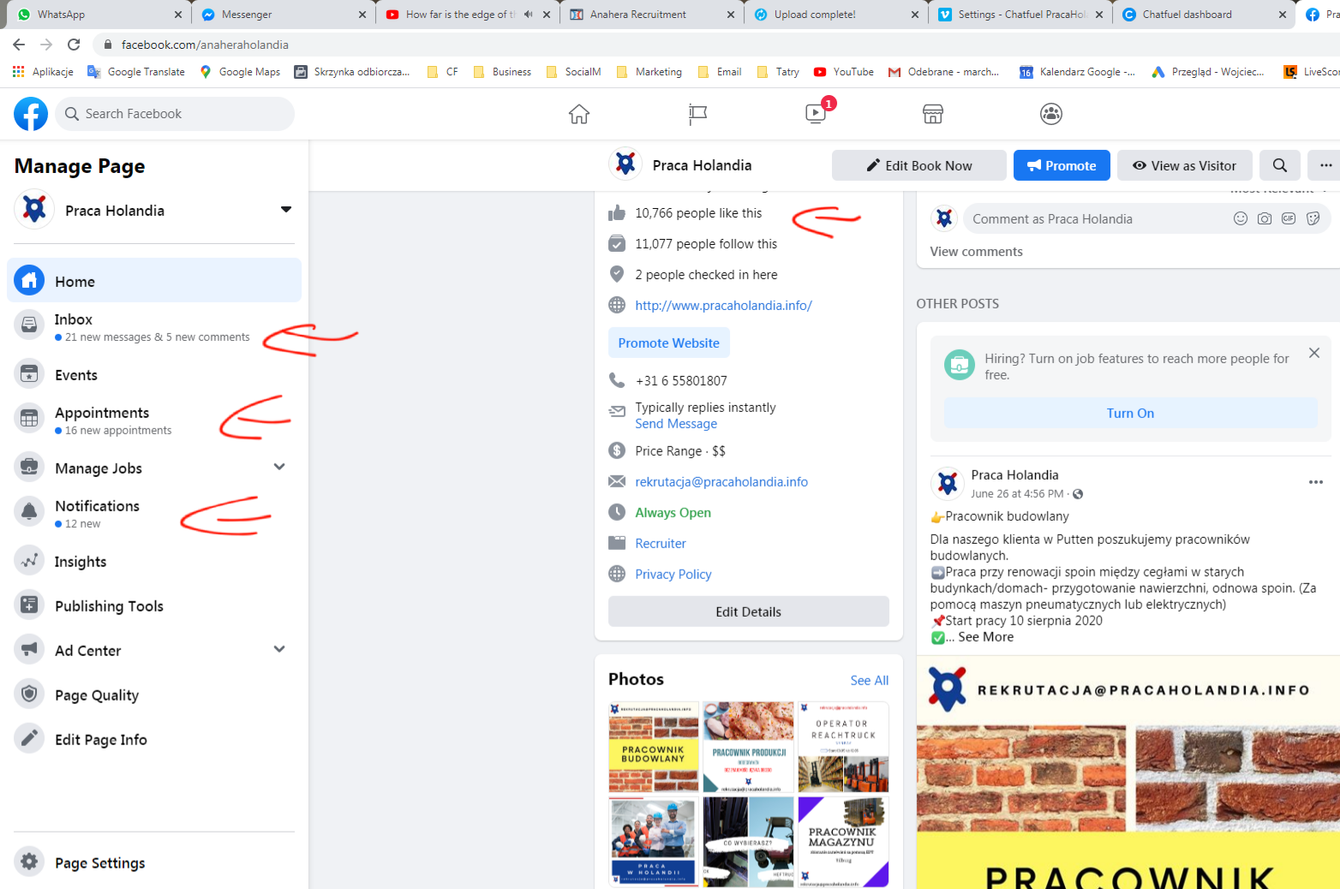The width and height of the screenshot is (1340, 889).
Task: Add a sticker to the comment
Action: point(1313,218)
